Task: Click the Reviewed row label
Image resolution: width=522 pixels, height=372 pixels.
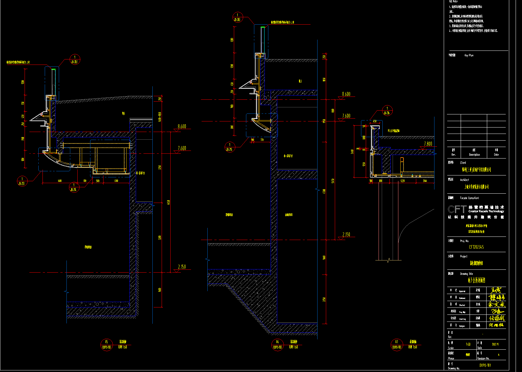Action: [x=462, y=298]
